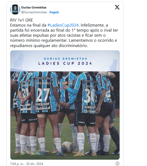Viewport: 147px width, 166px height.
Task: Click the X logo icon
Action: tap(117, 7)
